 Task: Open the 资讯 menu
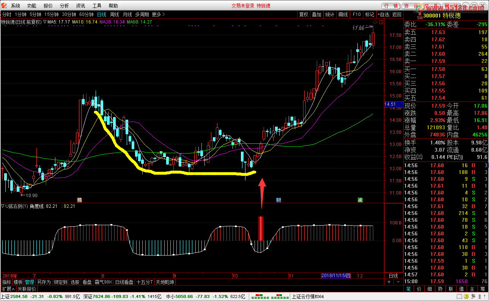coord(80,6)
